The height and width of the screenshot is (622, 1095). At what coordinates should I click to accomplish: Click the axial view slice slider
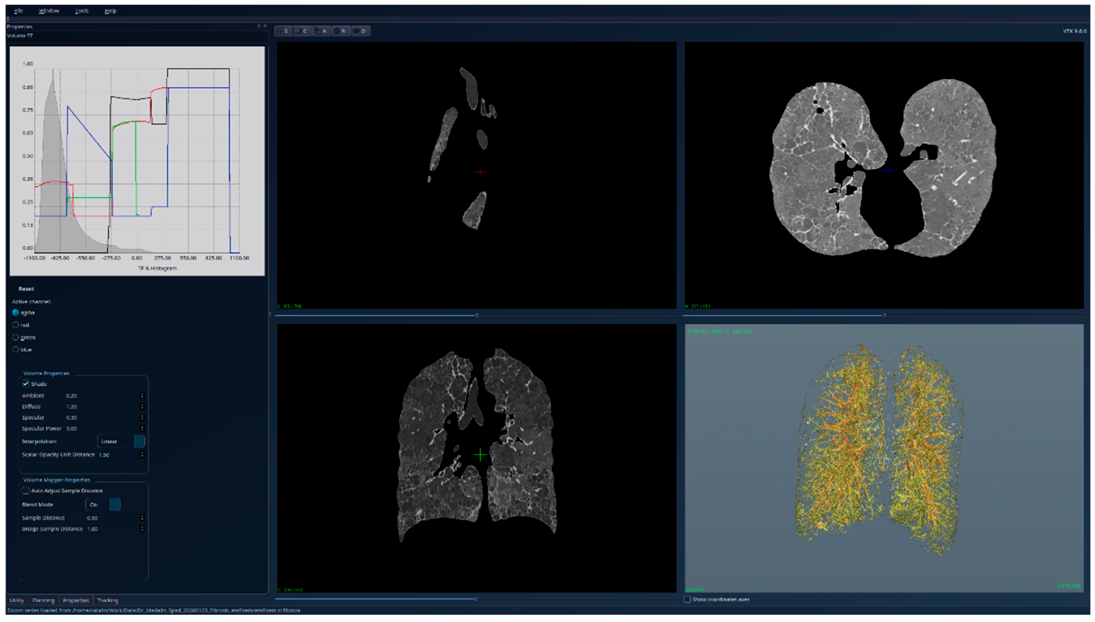pos(884,315)
